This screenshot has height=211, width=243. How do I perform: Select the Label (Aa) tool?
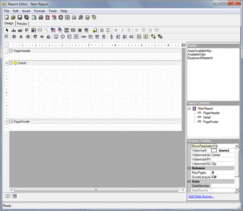pyautogui.click(x=13, y=30)
